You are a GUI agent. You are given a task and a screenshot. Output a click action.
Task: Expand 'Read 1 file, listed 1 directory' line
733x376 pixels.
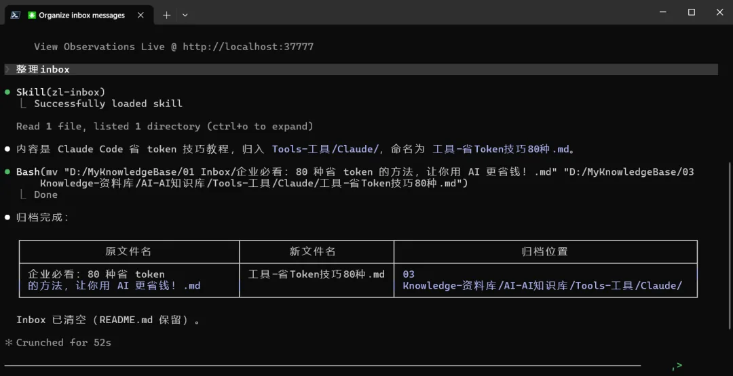164,127
